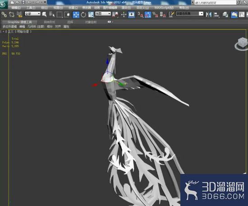248x206 pixels.
Task: Open the 工具(T) menu
Action: pyautogui.click(x=31, y=8)
